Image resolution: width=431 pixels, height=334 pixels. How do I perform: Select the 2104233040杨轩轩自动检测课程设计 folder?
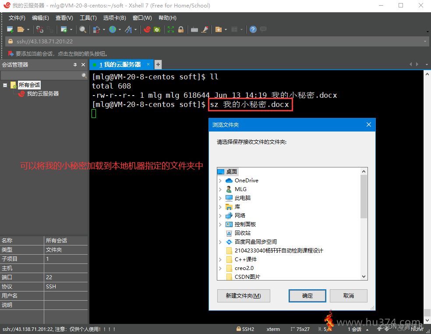click(279, 251)
